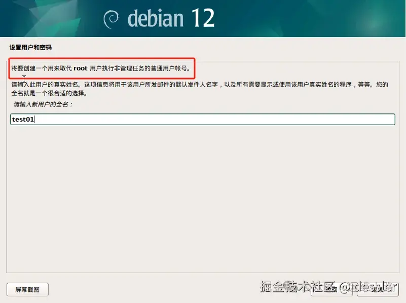Focus the new user full name field
The height and width of the screenshot is (303, 406).
point(203,119)
